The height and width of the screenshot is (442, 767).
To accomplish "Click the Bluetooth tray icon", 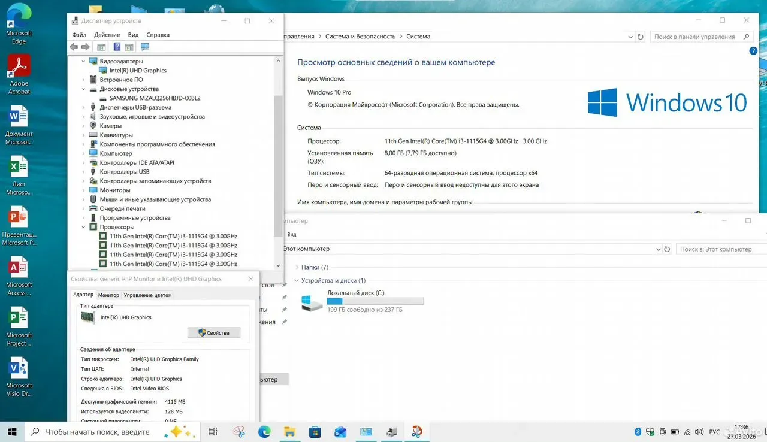I will tap(638, 432).
